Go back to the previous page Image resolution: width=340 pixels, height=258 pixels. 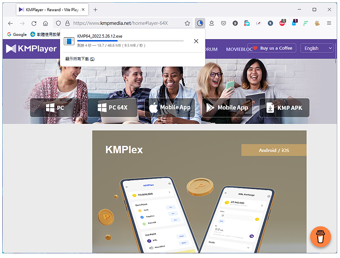10,23
